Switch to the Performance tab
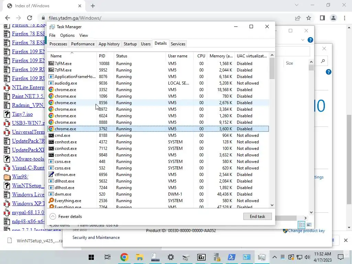Viewport: 352px width, 264px height. coord(83,44)
